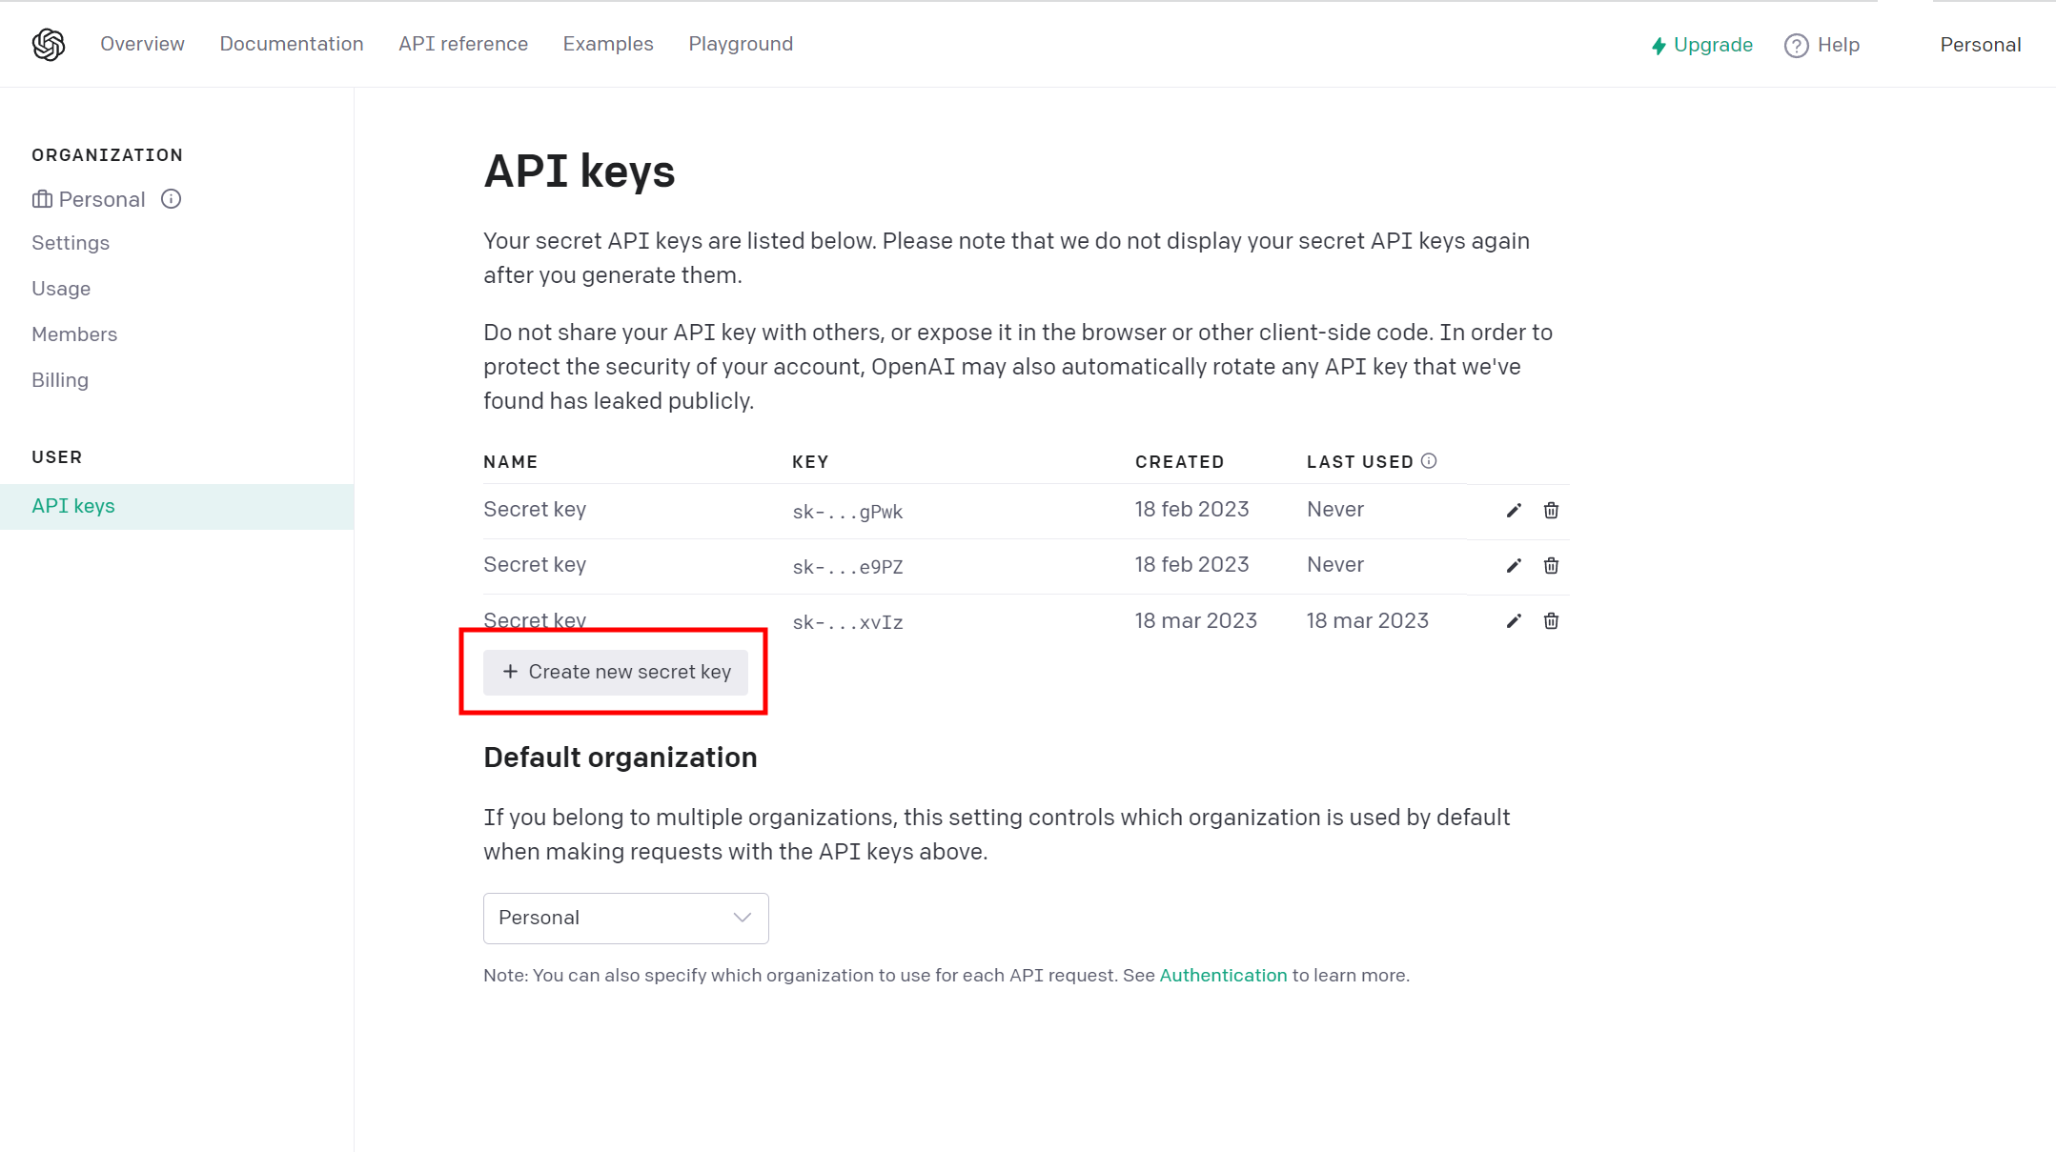Edit the key ending in xvIz
This screenshot has width=2056, height=1152.
1513,620
